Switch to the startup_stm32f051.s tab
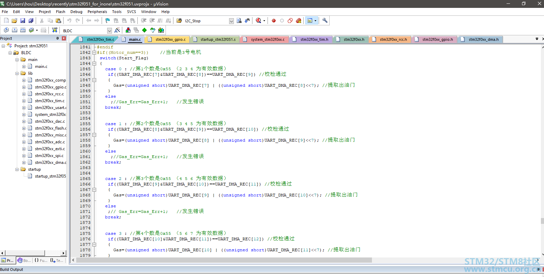This screenshot has width=544, height=277. coord(215,39)
